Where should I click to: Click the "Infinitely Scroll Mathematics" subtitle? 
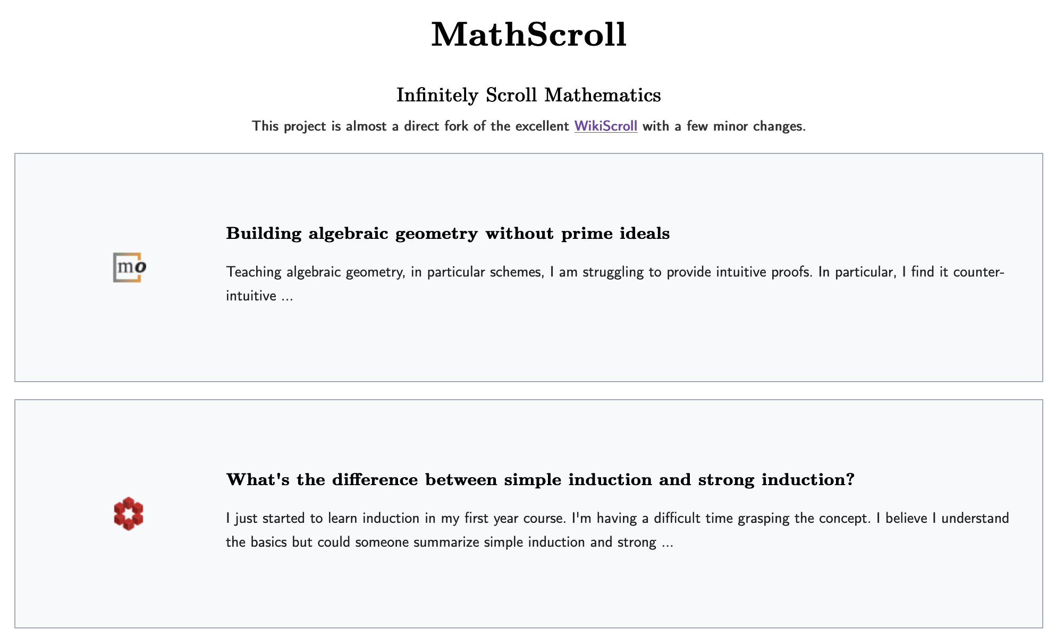(529, 96)
